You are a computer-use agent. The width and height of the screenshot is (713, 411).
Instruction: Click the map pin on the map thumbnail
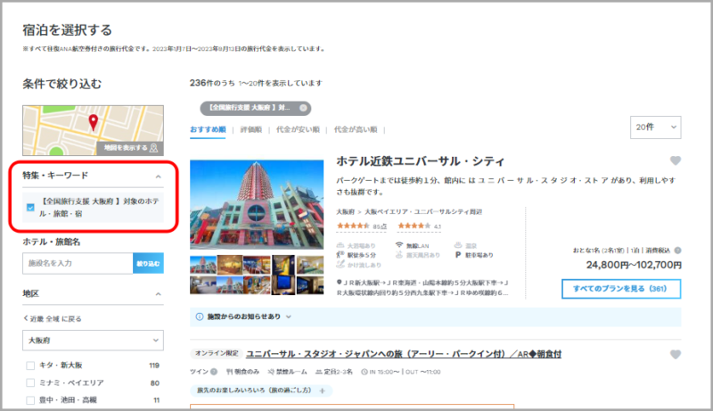coord(94,122)
